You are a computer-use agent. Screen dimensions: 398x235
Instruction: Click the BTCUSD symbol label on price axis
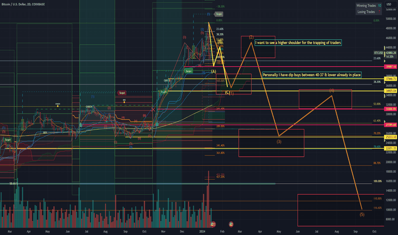pos(378,53)
